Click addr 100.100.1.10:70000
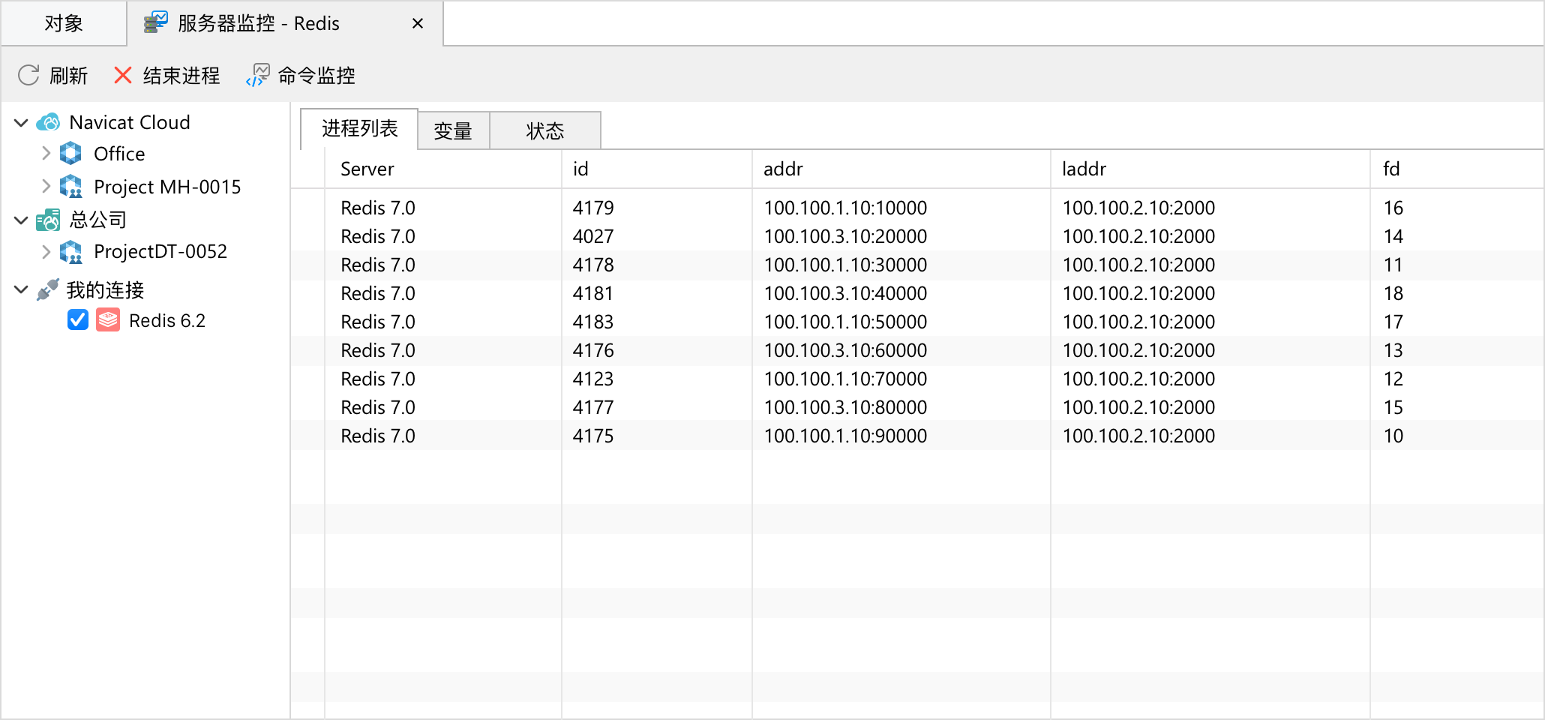 [845, 379]
